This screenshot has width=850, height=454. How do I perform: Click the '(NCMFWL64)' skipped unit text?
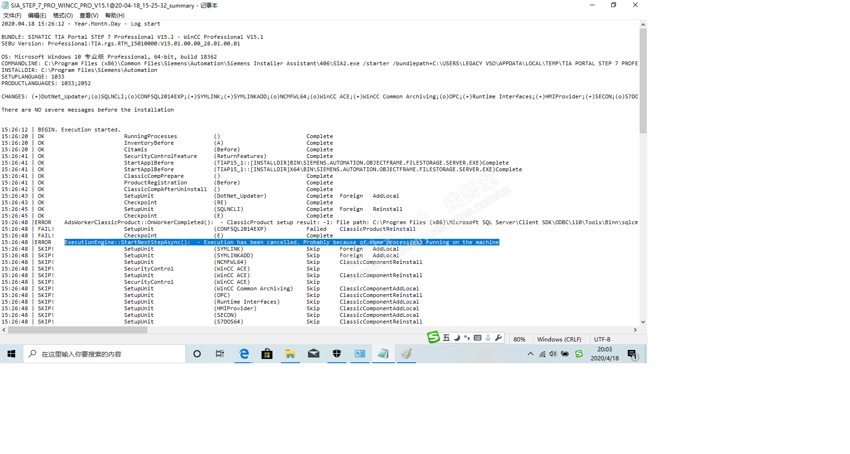pos(230,262)
